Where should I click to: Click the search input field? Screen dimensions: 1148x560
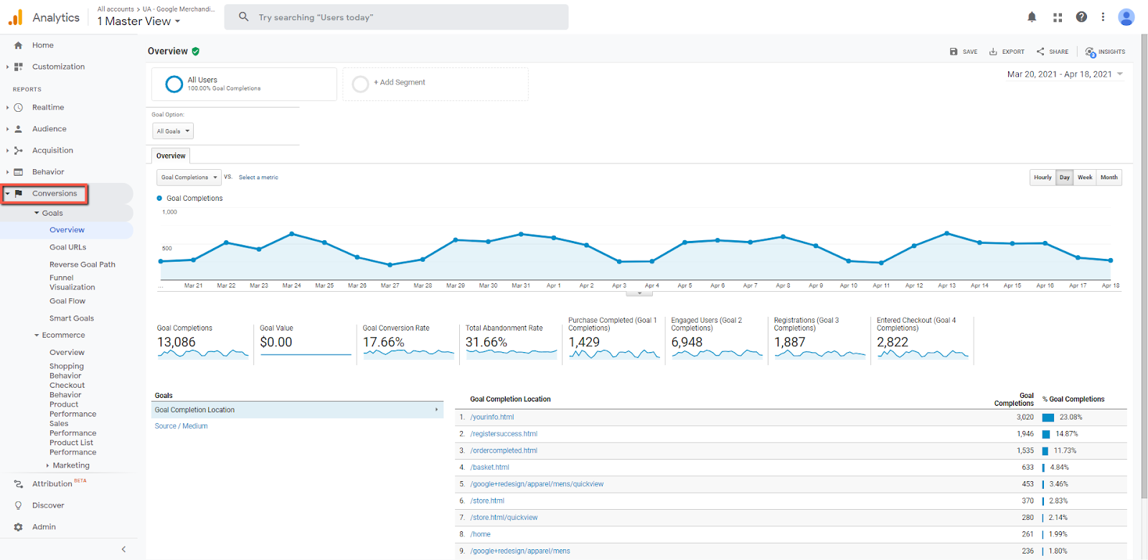(396, 17)
